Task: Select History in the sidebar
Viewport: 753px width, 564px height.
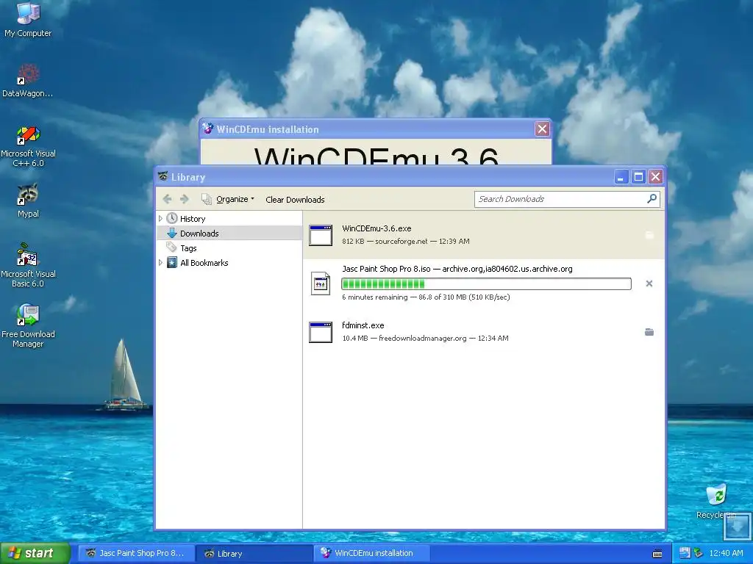Action: (x=193, y=219)
